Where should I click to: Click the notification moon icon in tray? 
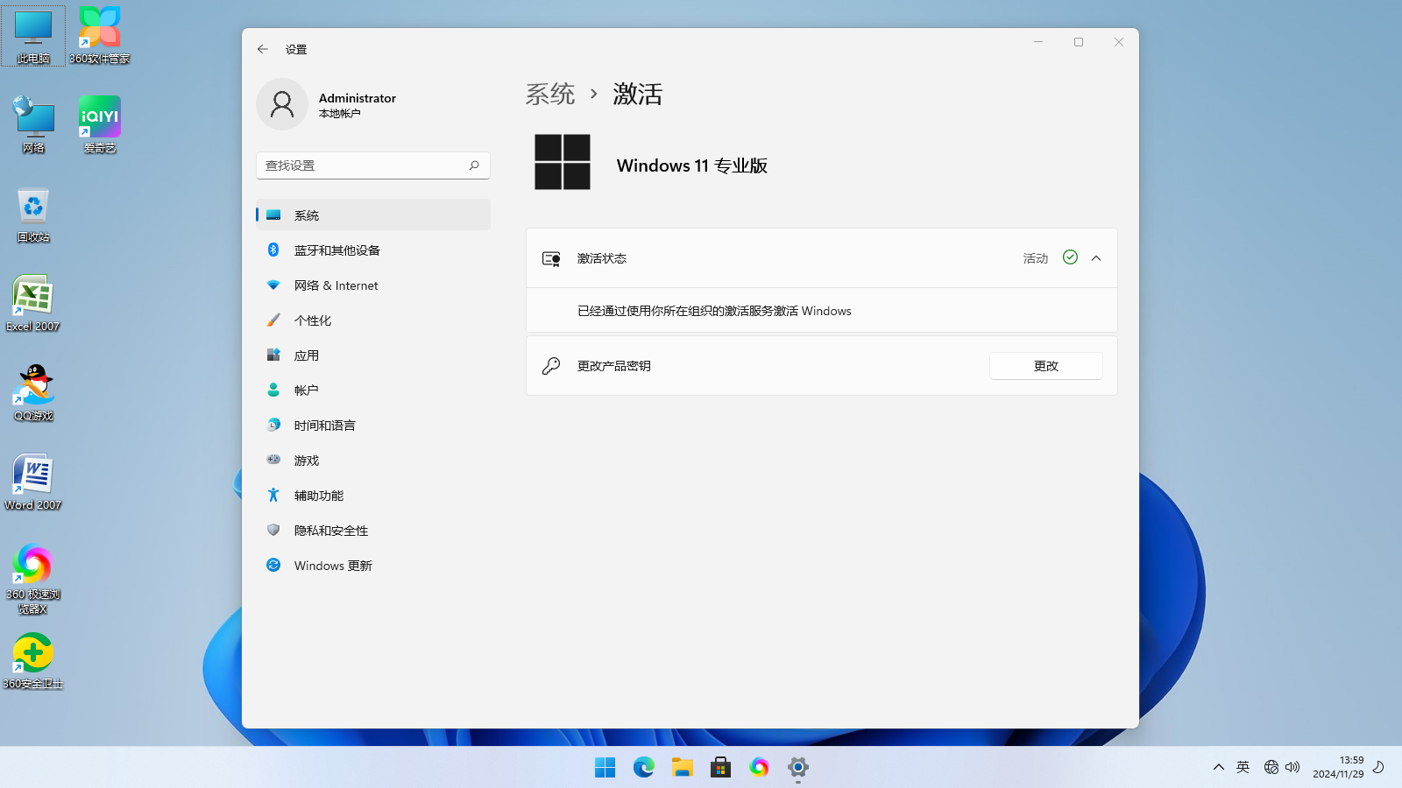(x=1378, y=767)
